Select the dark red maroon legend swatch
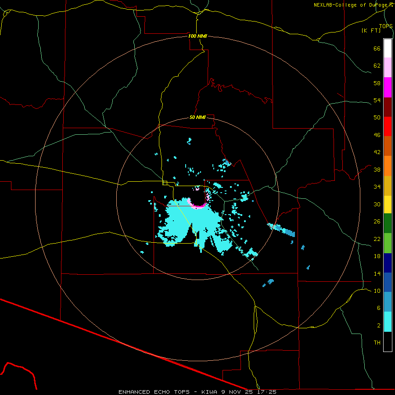This screenshot has height=395, width=395. [x=388, y=107]
